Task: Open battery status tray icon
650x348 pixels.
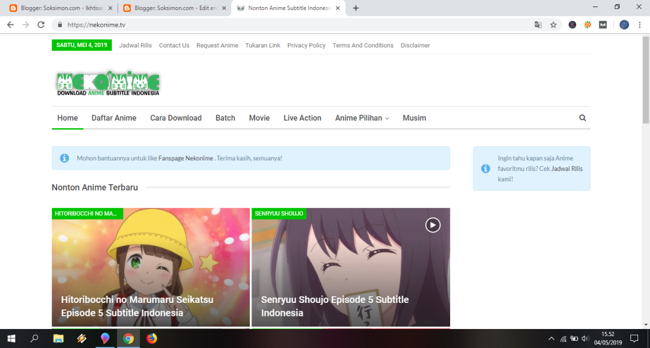Action: pyautogui.click(x=574, y=338)
